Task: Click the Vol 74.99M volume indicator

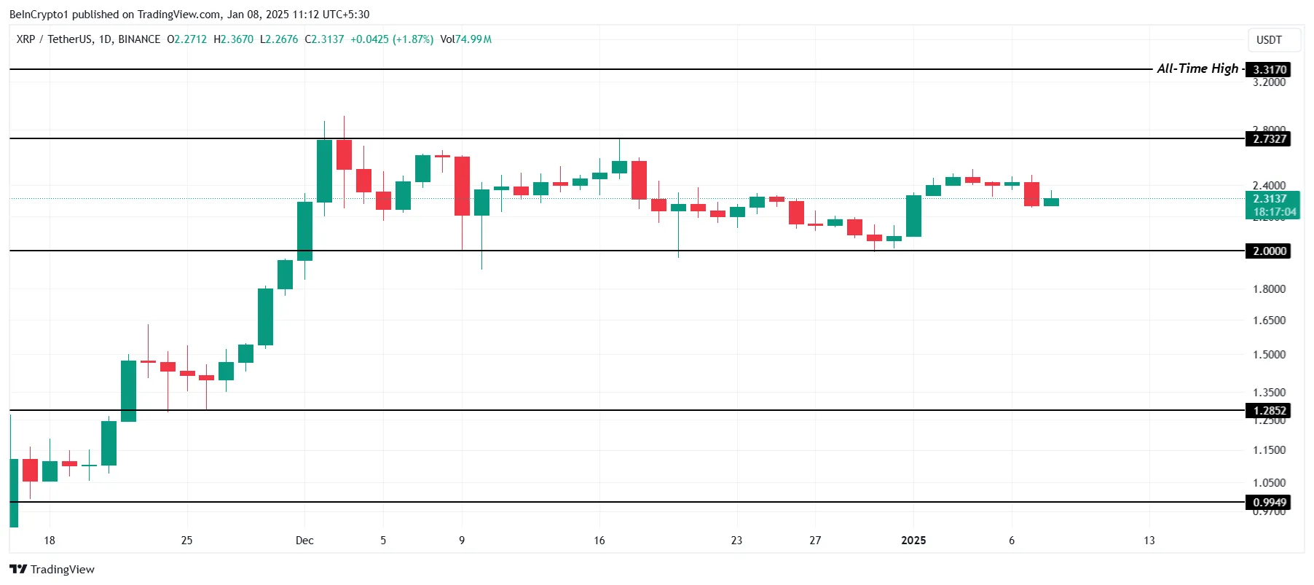Action: point(466,39)
